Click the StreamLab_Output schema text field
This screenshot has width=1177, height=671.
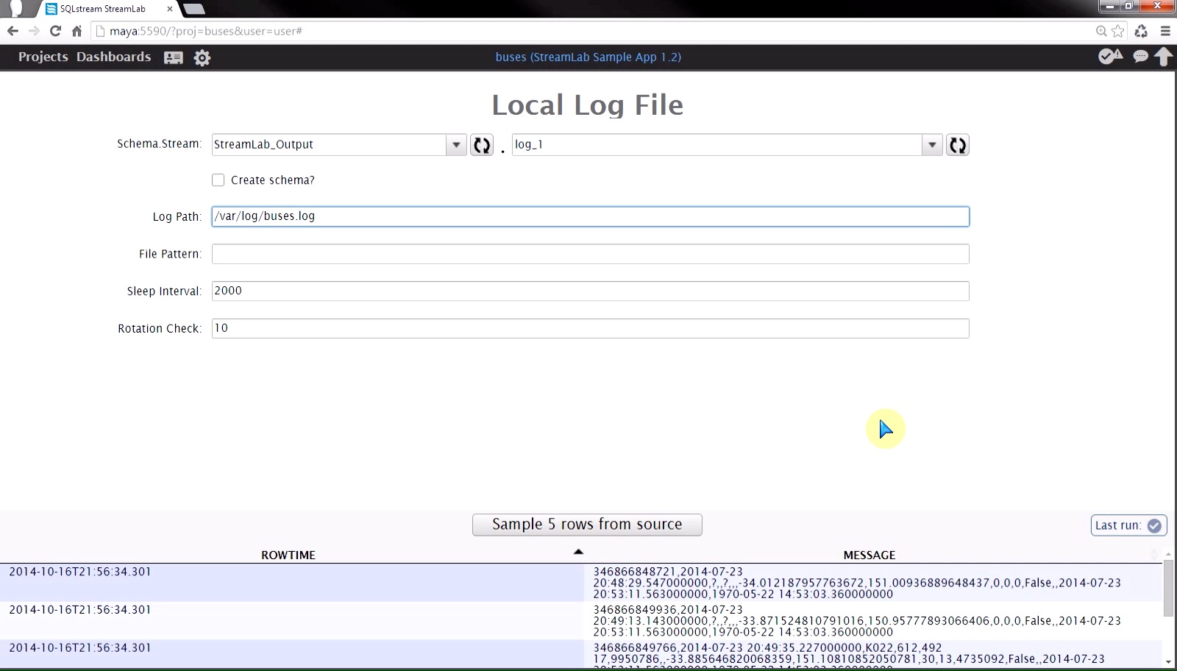[329, 145]
